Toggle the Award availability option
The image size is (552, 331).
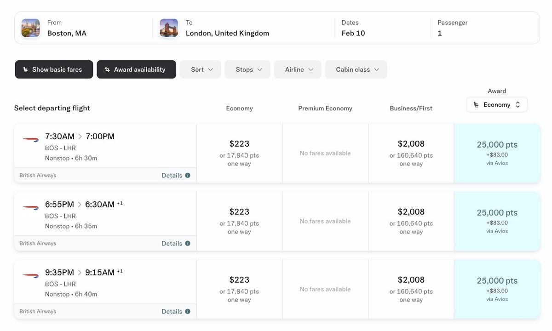pyautogui.click(x=136, y=69)
